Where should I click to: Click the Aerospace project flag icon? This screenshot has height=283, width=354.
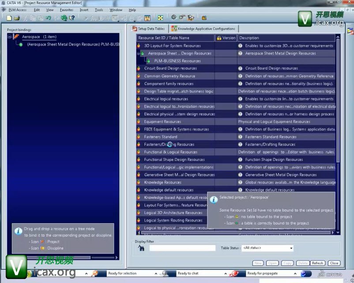(16, 37)
